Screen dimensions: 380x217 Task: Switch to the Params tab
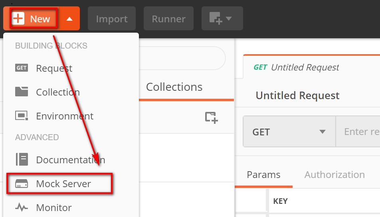pyautogui.click(x=264, y=175)
